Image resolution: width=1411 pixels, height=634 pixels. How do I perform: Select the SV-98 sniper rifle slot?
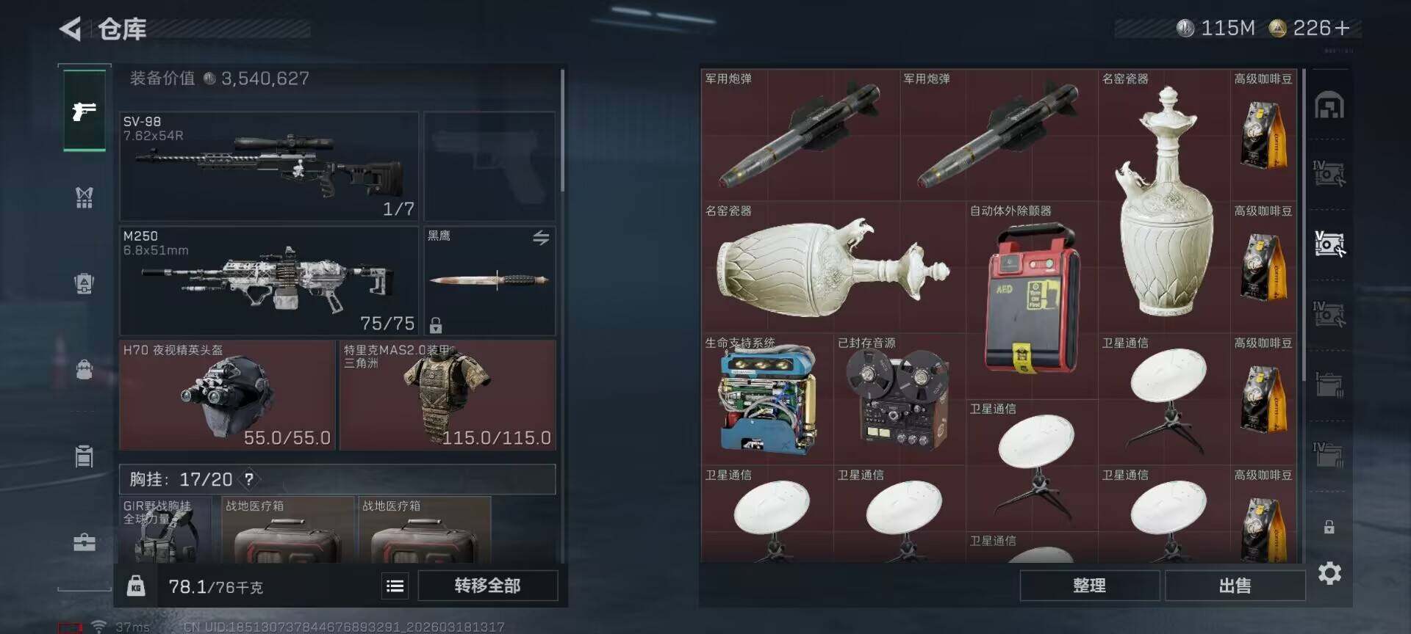(x=269, y=166)
